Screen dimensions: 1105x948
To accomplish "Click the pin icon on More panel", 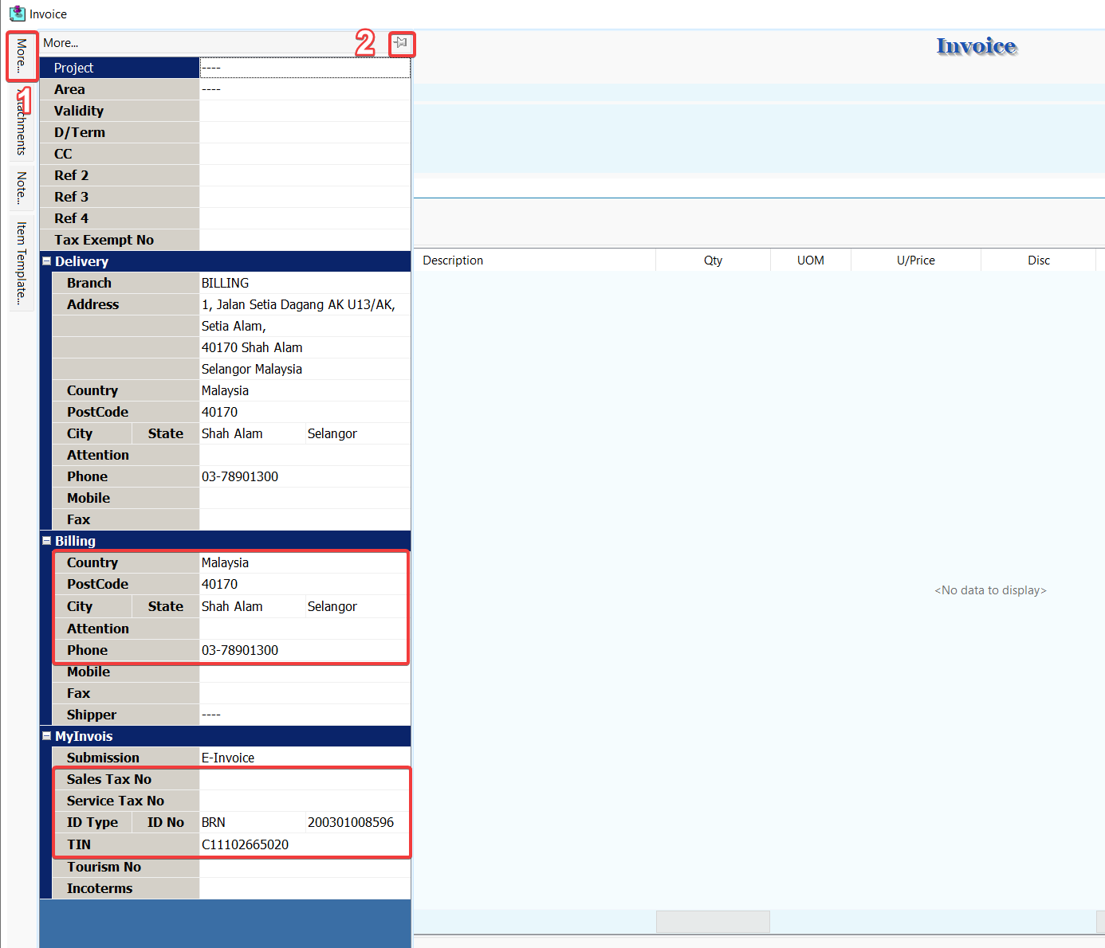I will [x=401, y=43].
